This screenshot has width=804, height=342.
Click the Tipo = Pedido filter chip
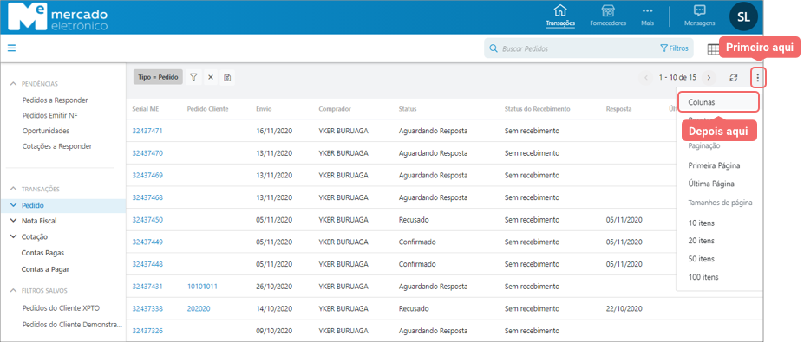(x=158, y=77)
